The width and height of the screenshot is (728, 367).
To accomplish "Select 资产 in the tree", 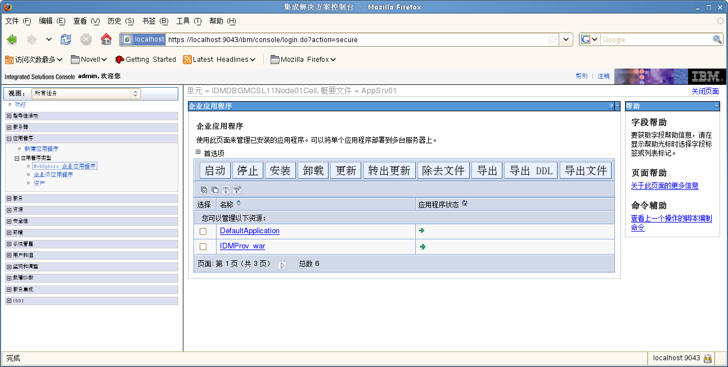I will [39, 183].
